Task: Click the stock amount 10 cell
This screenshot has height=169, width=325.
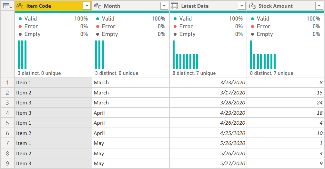Action: [286, 133]
